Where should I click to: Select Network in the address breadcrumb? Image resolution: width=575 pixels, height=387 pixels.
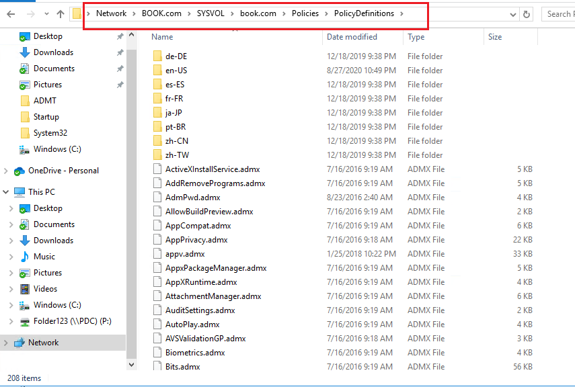click(x=111, y=13)
